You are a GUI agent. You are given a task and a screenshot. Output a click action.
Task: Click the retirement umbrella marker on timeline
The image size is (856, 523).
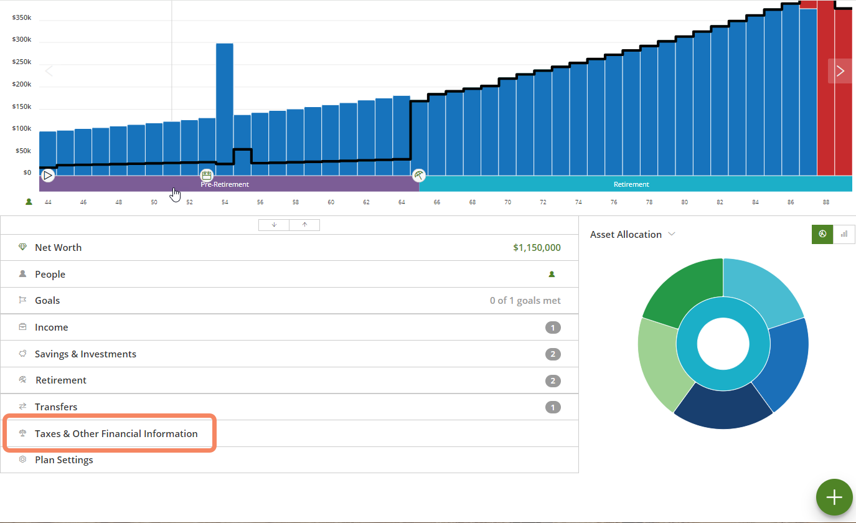click(419, 176)
